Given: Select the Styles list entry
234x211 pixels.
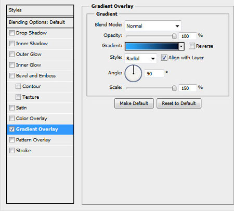Looking at the screenshot, I should click(40, 10).
